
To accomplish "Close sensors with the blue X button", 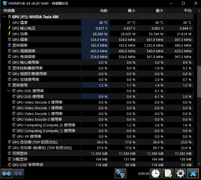I will pos(193,173).
